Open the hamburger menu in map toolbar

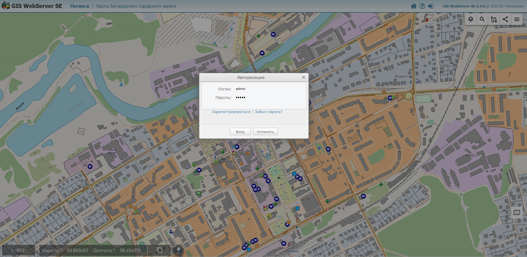pos(517,19)
